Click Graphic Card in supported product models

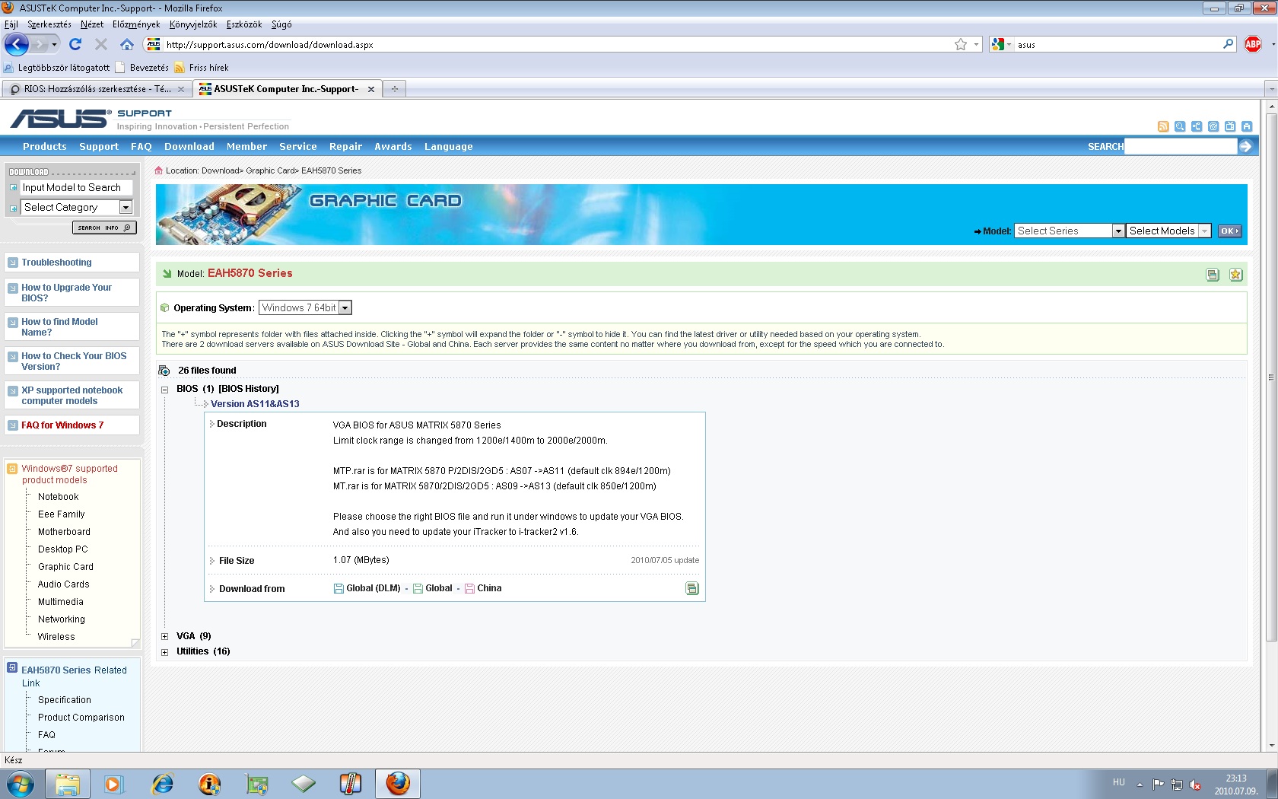(x=65, y=567)
